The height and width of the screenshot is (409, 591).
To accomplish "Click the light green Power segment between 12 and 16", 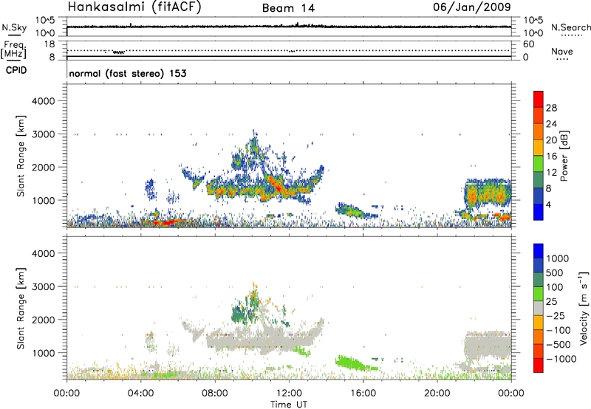I will (539, 164).
